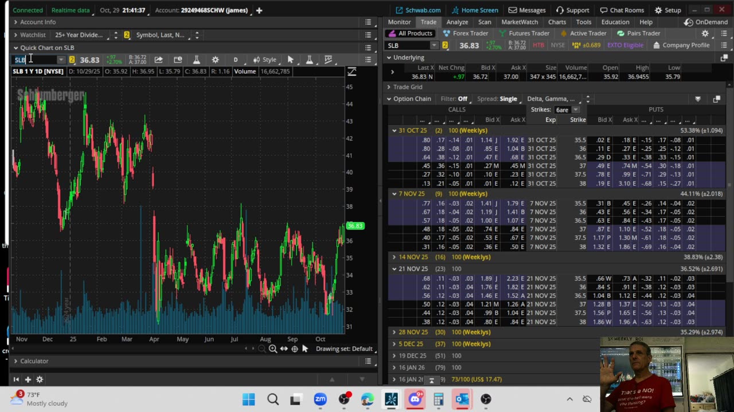Screen dimensions: 734x412
Task: Click the share chart icon
Action: (x=158, y=60)
